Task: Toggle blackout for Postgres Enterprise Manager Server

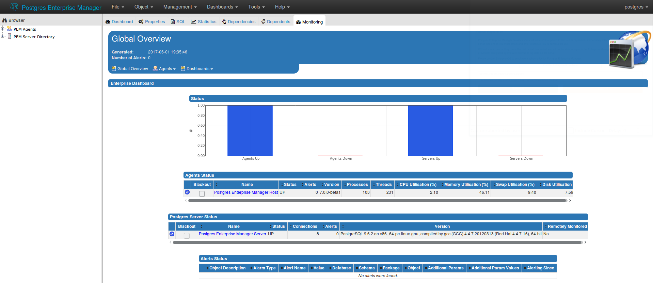Action: (x=187, y=235)
